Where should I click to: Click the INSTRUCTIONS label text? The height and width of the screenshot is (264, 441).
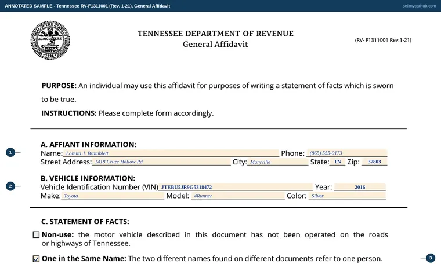pyautogui.click(x=69, y=113)
